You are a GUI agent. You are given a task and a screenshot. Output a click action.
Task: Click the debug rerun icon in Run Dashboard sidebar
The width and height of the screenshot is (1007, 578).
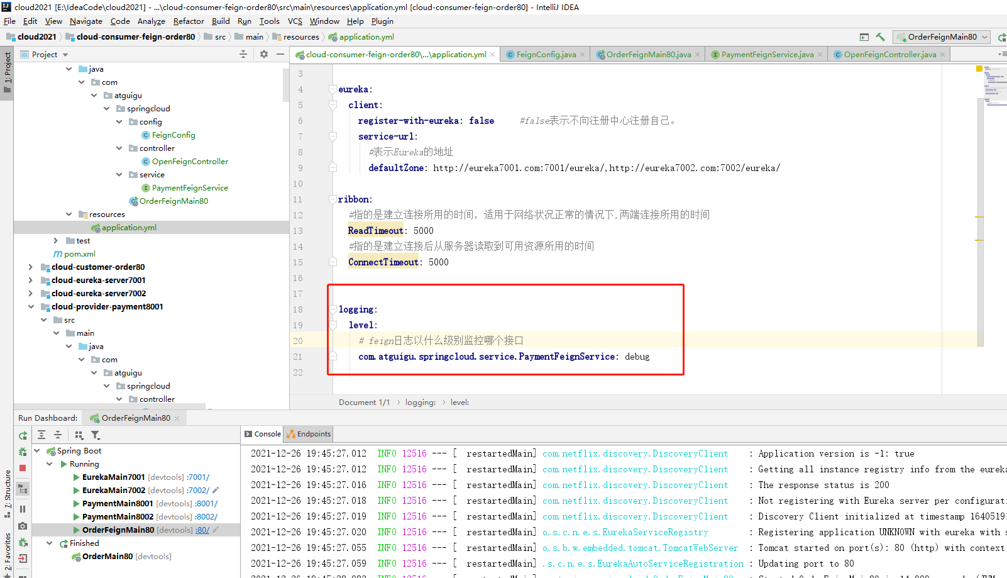point(23,452)
